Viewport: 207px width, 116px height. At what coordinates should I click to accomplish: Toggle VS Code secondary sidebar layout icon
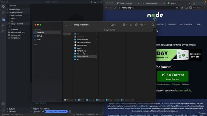[98, 2]
